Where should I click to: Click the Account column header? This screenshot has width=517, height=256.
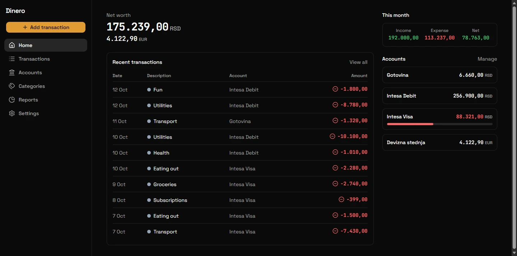[238, 76]
